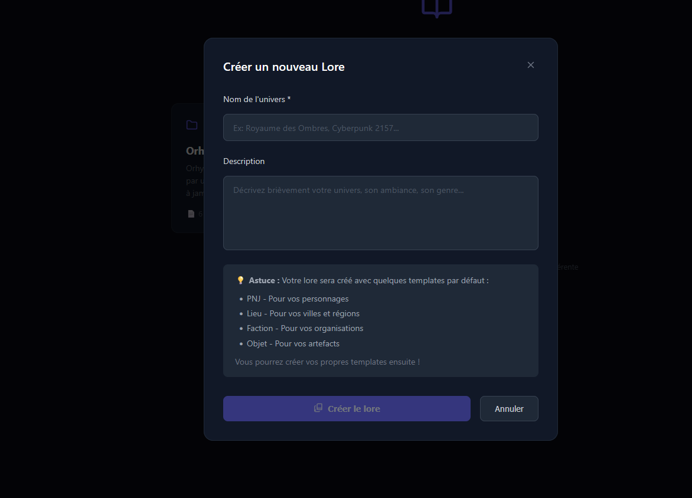
Task: Click the folder icon on the background card
Action: [x=191, y=125]
